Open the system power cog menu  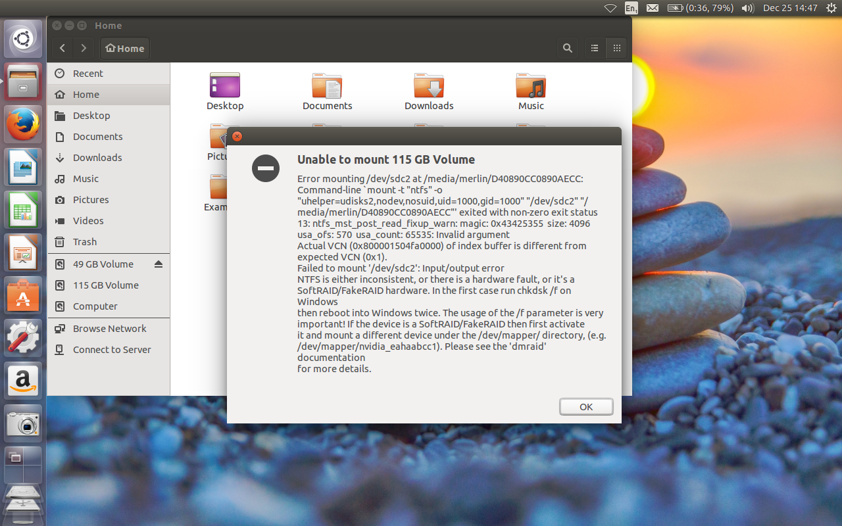[x=830, y=8]
